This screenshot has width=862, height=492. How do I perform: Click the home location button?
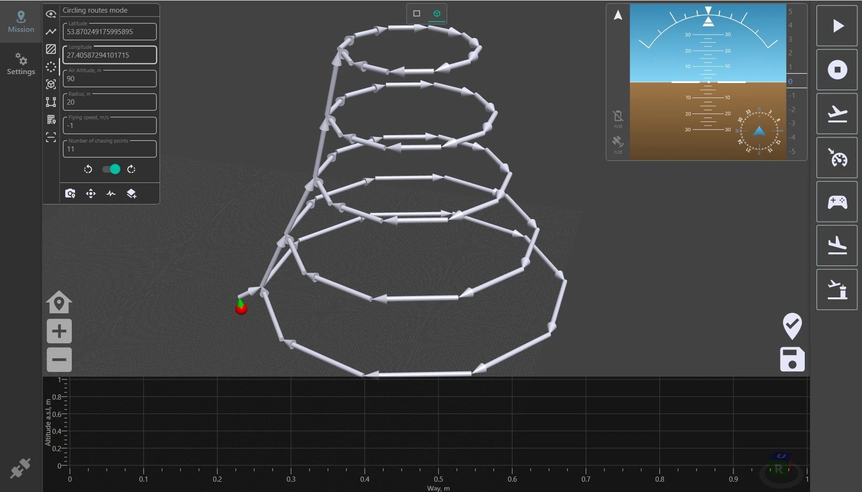tap(59, 302)
